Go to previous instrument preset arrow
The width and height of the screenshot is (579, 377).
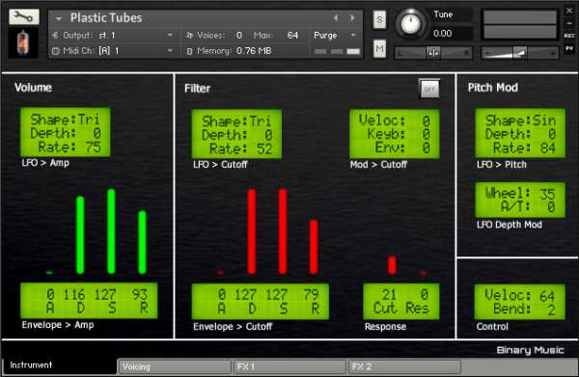(x=335, y=17)
